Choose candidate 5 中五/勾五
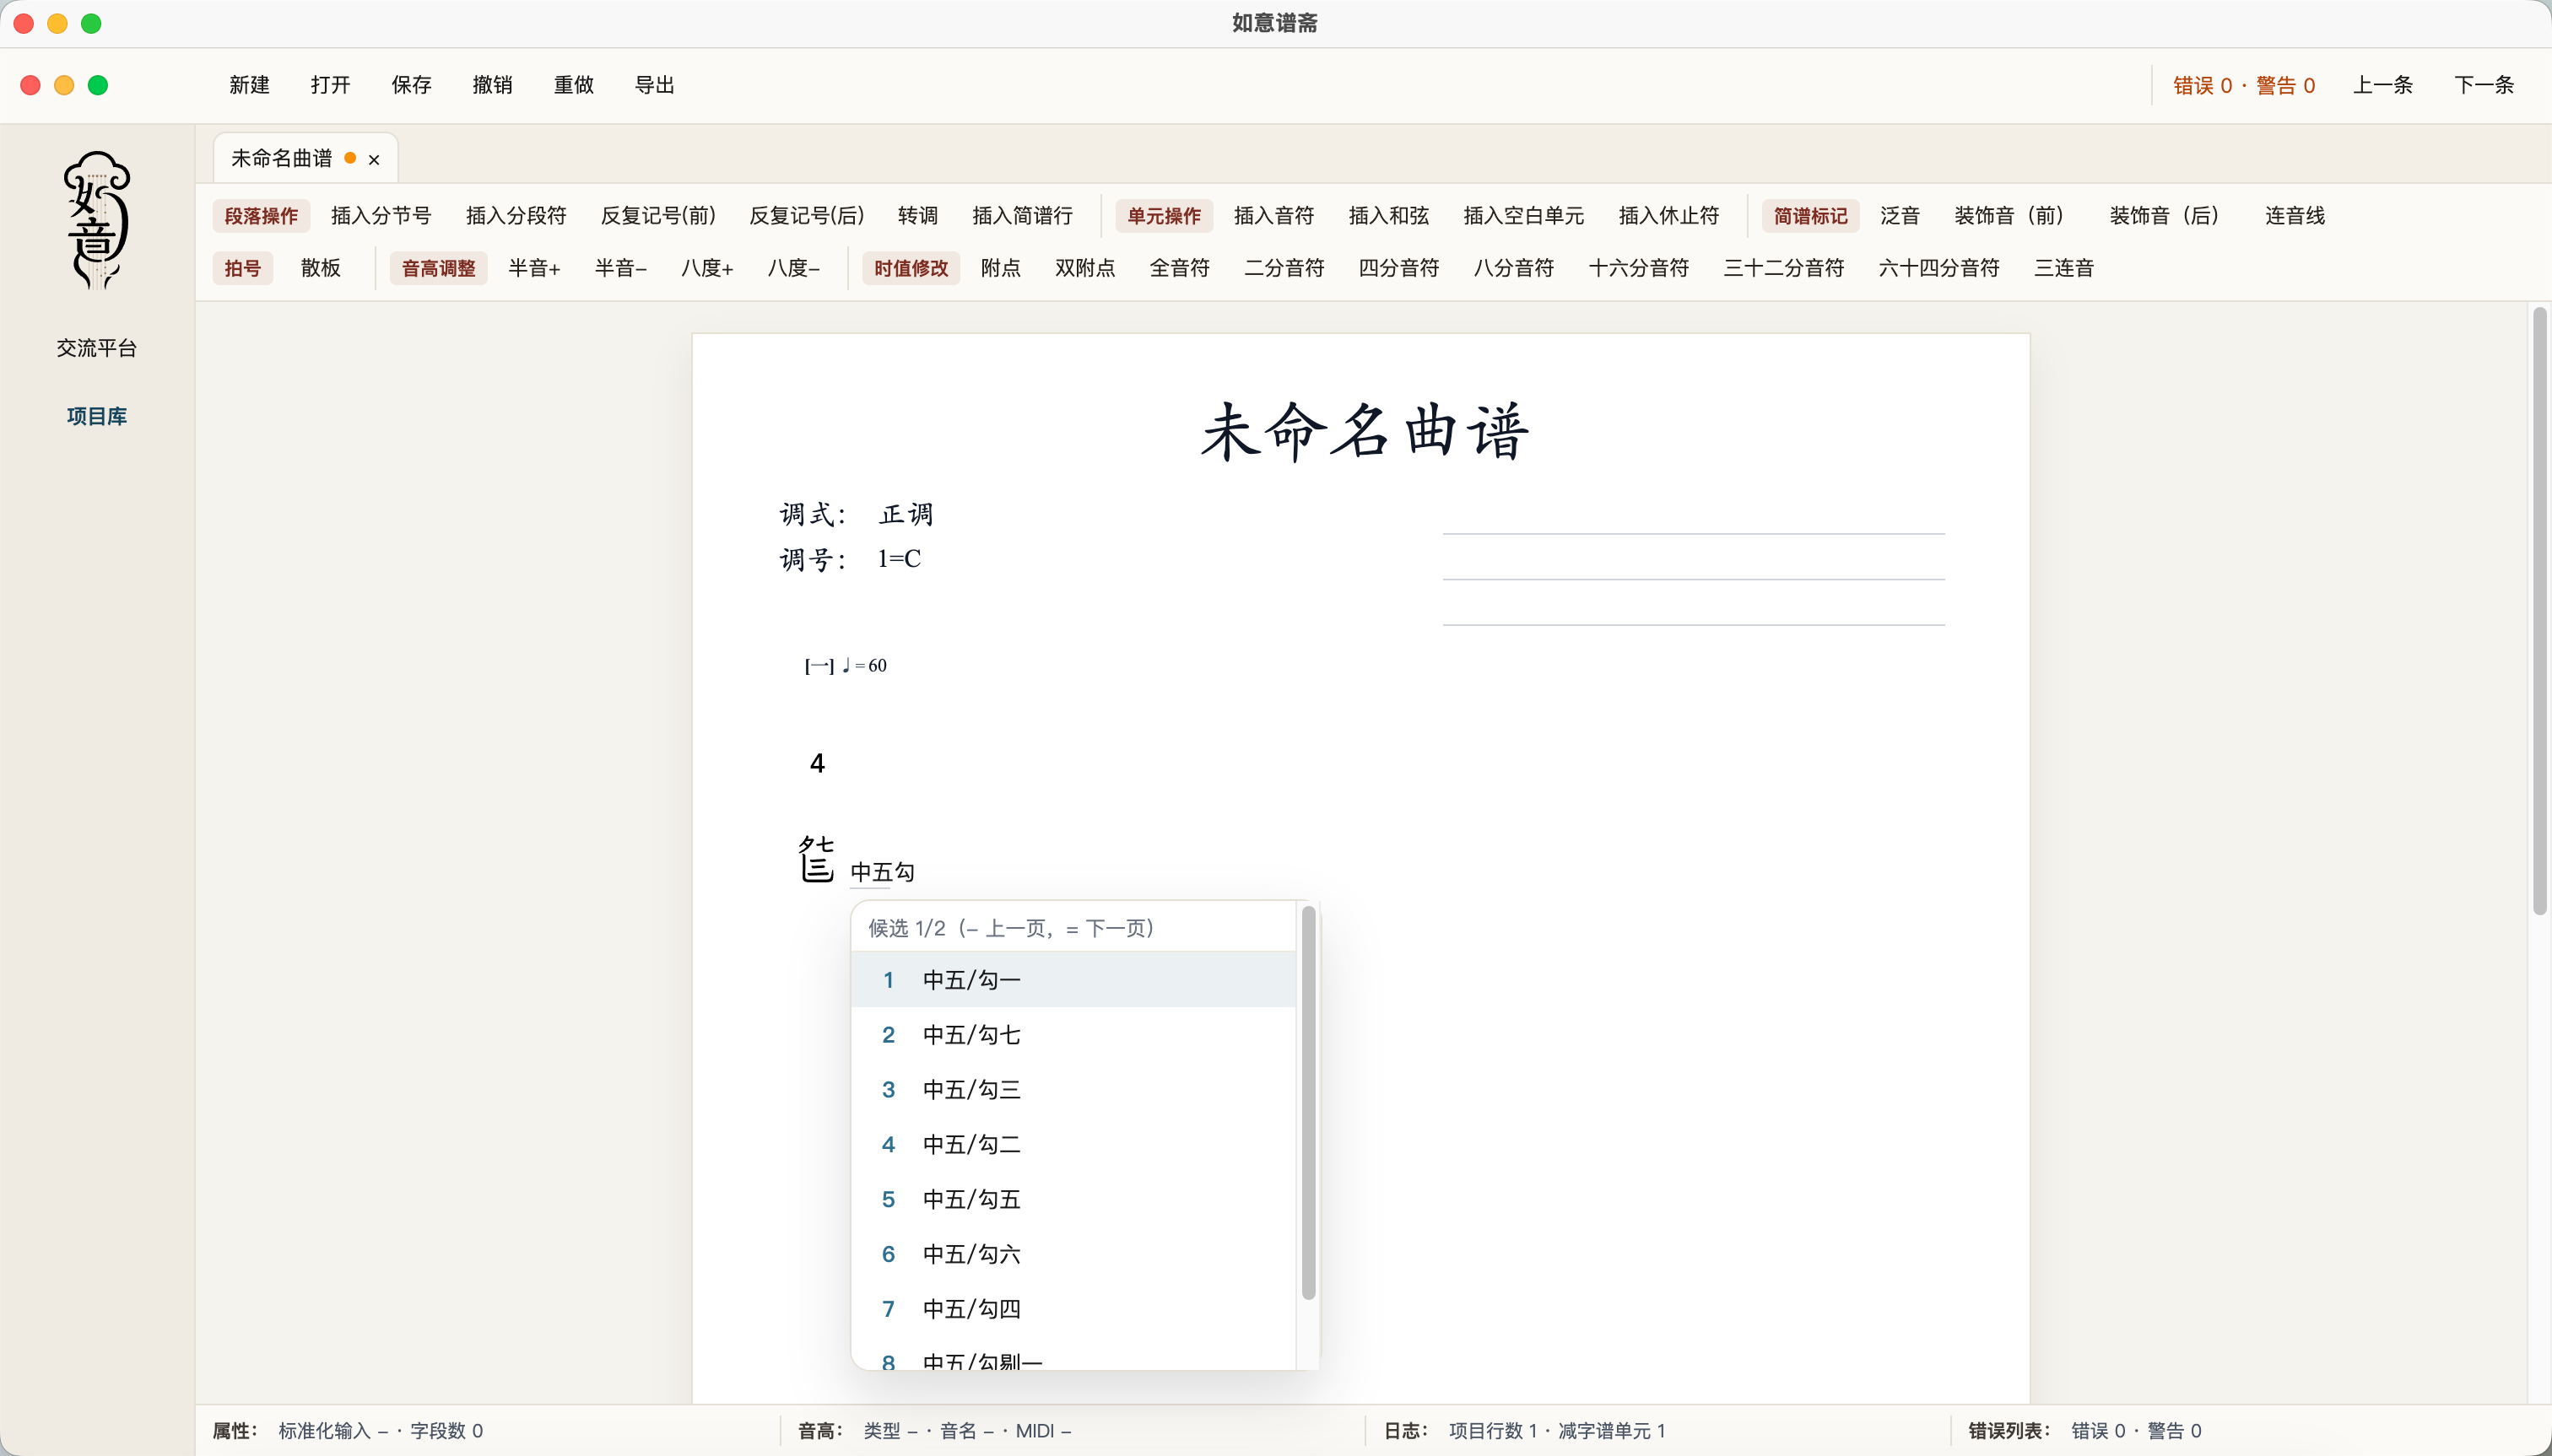 (1073, 1199)
